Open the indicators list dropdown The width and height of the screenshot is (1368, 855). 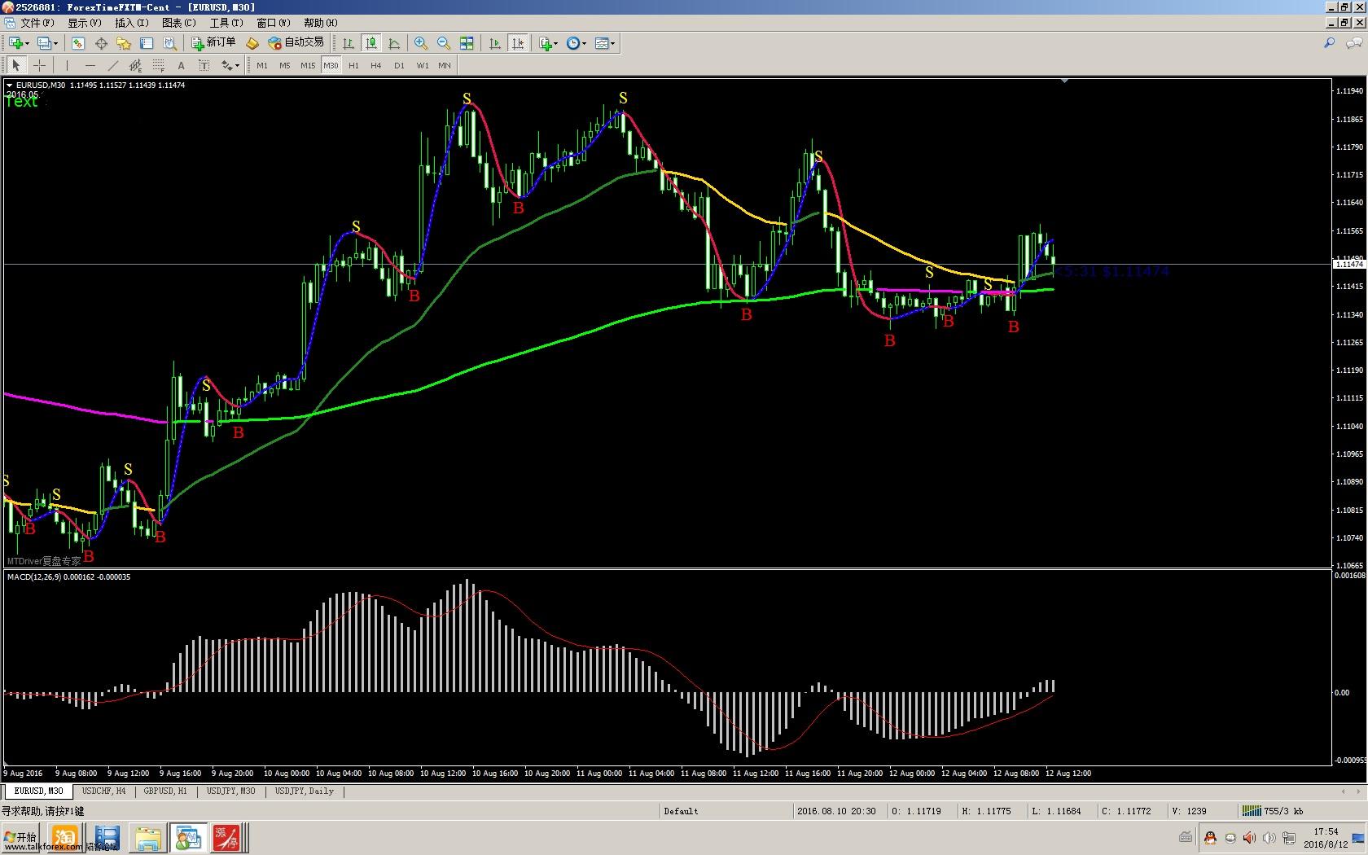coord(549,43)
